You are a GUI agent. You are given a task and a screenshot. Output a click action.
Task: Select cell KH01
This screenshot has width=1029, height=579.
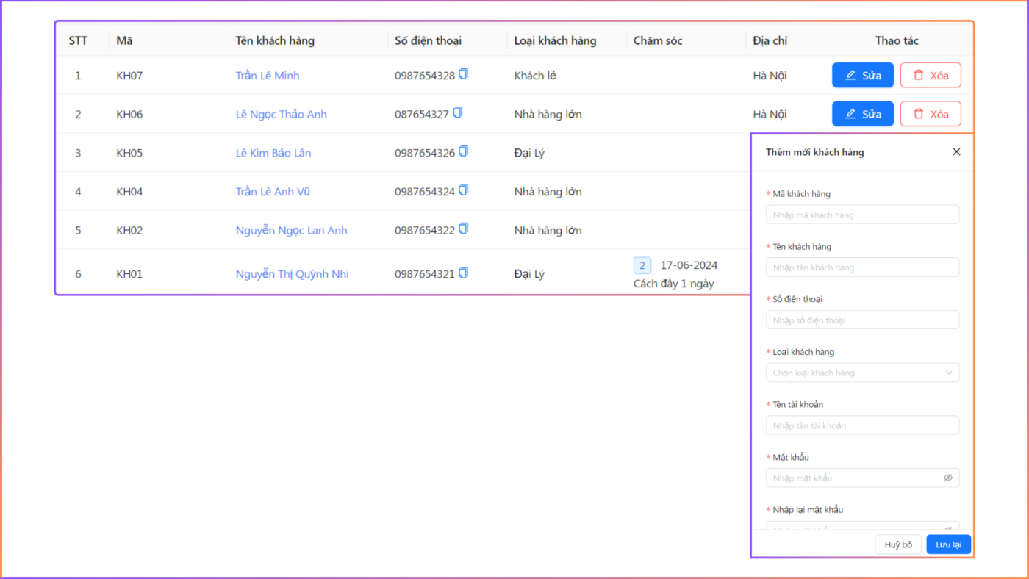129,274
